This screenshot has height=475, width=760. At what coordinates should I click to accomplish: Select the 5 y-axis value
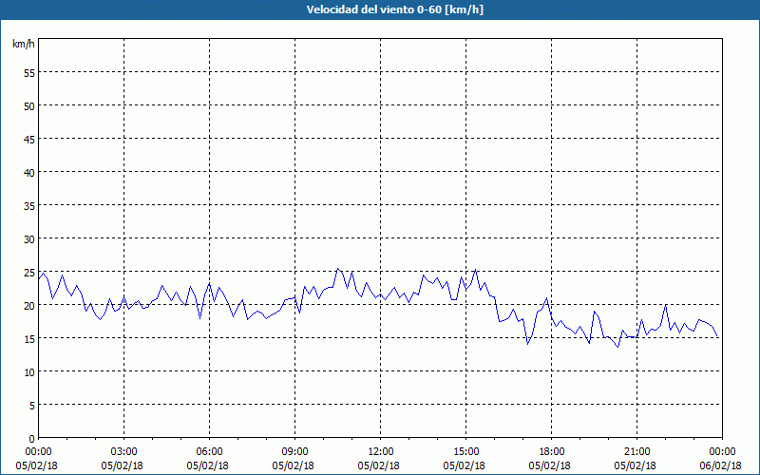tap(32, 406)
